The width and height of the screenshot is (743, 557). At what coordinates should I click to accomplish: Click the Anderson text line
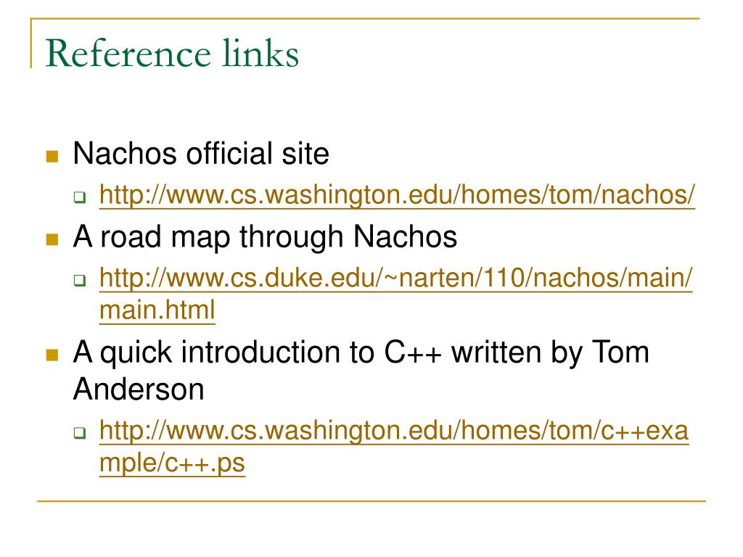[x=139, y=389]
